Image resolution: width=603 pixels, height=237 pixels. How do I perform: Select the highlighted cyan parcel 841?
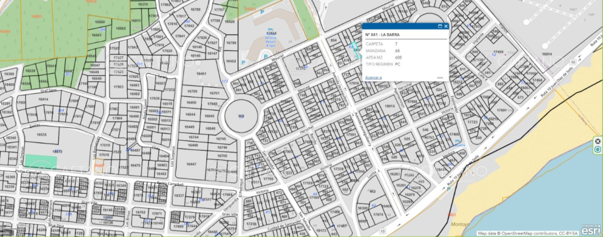coord(356,50)
